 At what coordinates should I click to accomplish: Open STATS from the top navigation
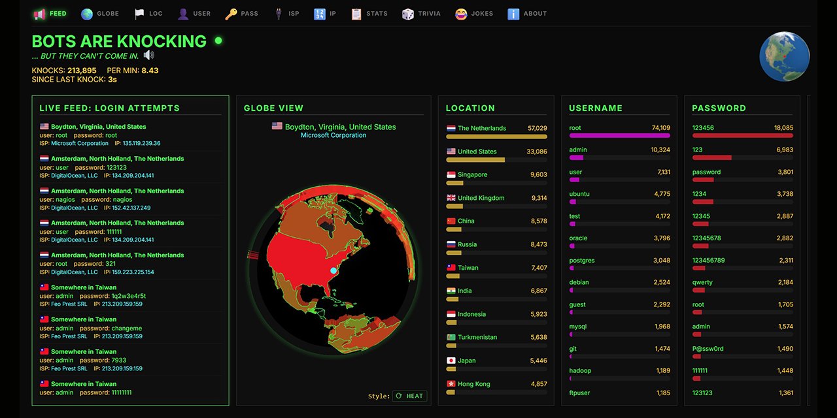coord(356,12)
